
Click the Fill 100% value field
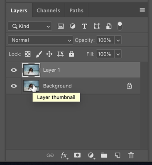105,54
